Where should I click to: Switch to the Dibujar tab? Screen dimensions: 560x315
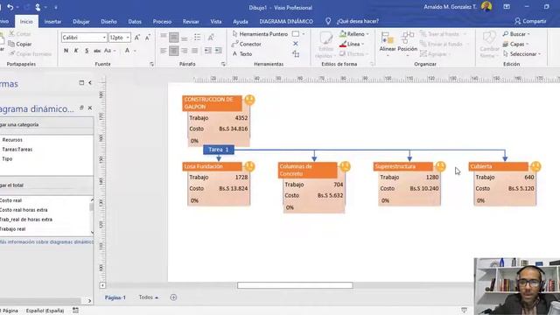pyautogui.click(x=81, y=21)
